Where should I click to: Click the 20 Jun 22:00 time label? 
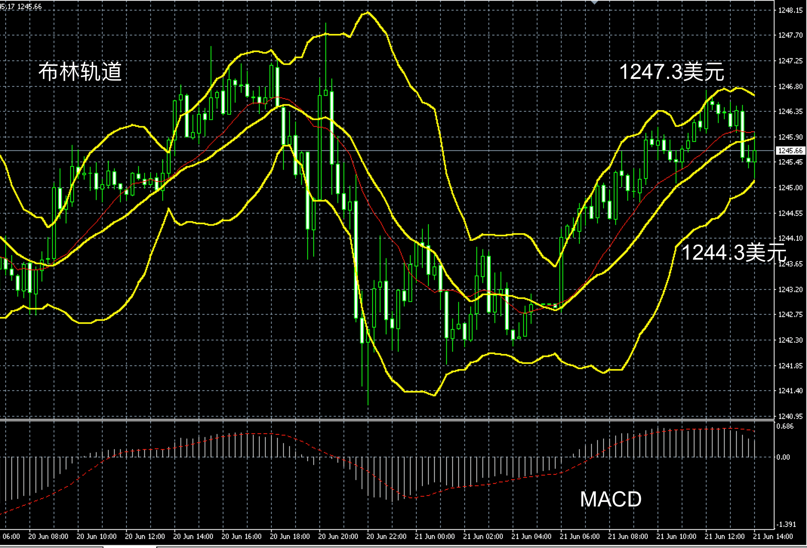pos(387,536)
